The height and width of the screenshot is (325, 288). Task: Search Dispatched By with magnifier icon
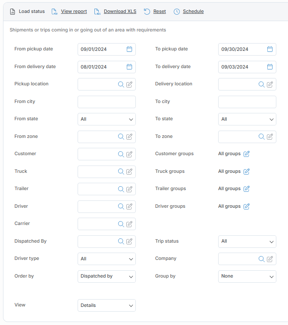click(121, 241)
